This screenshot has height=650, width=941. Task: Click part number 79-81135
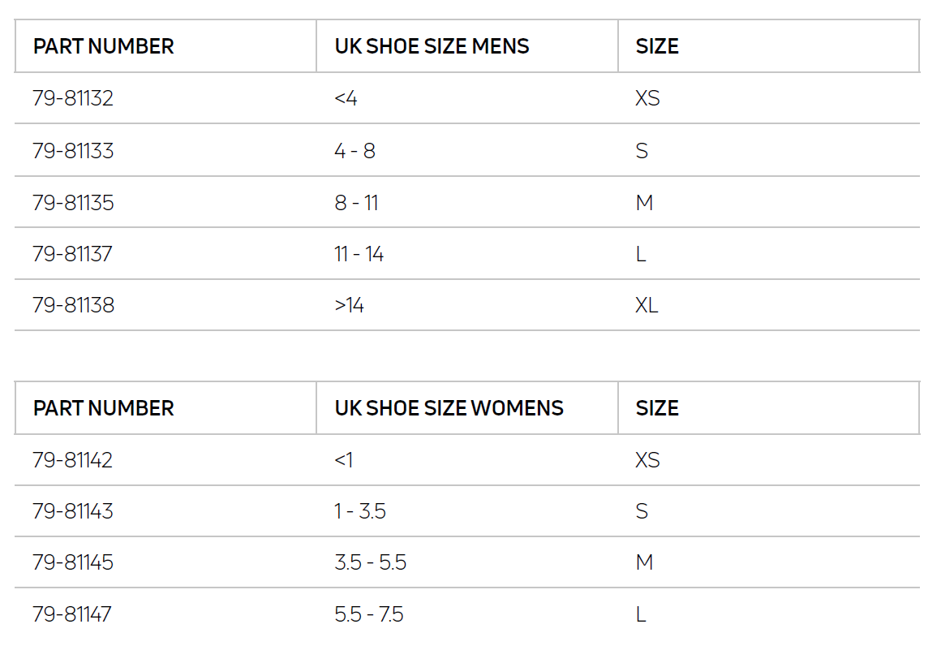pyautogui.click(x=73, y=203)
